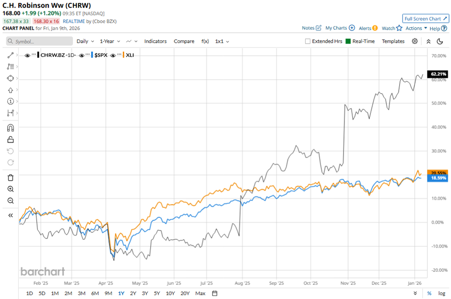Screen dimensions: 451x299
Task: Click the blue $SPX color swatch
Action: pos(92,55)
